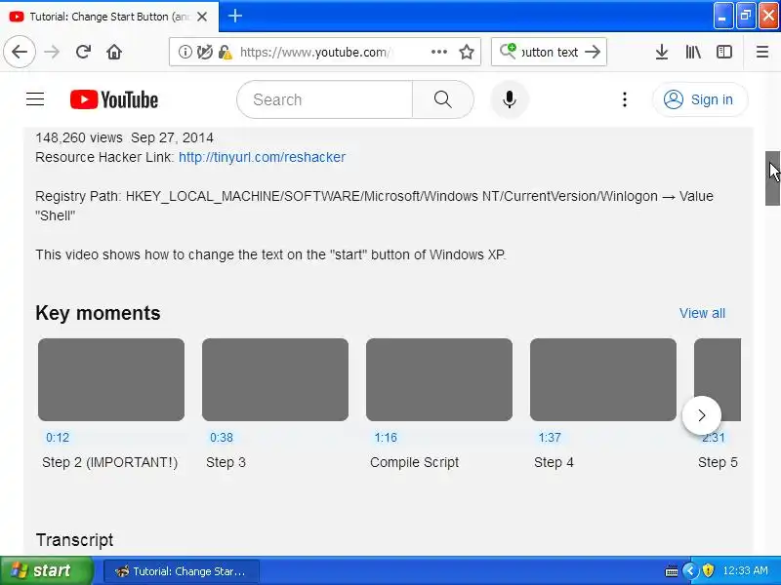Jump to timestamp 0:38

click(222, 437)
